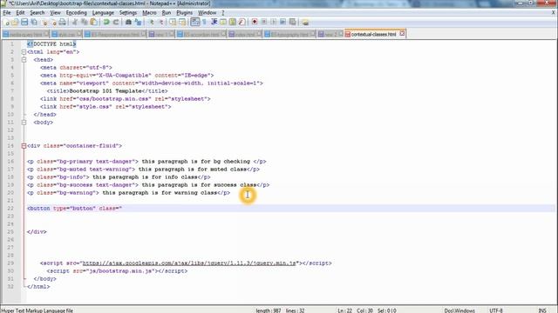Switch to the new 1 tab
The image size is (558, 313).
[160, 35]
